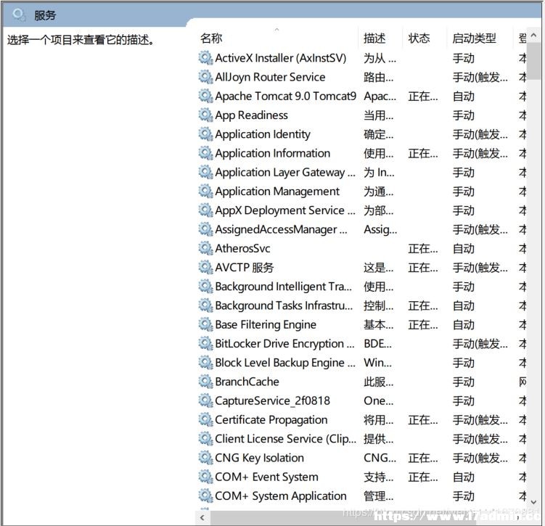Screen dimensions: 545x526
Task: Click the gear icon beside Base Filtering Engine
Action: tap(205, 324)
